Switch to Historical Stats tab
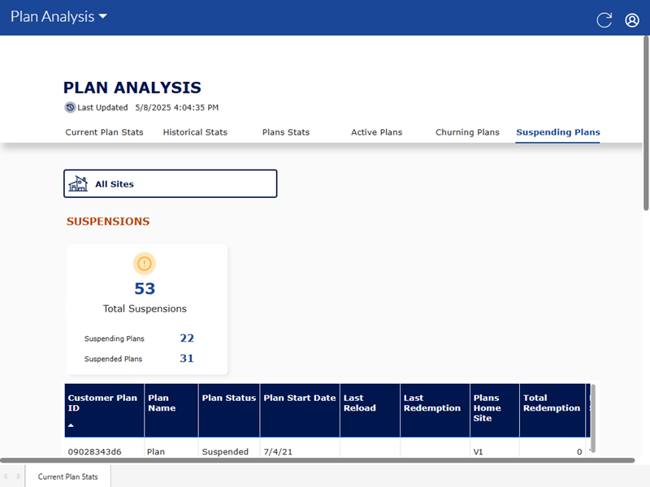 click(x=195, y=132)
